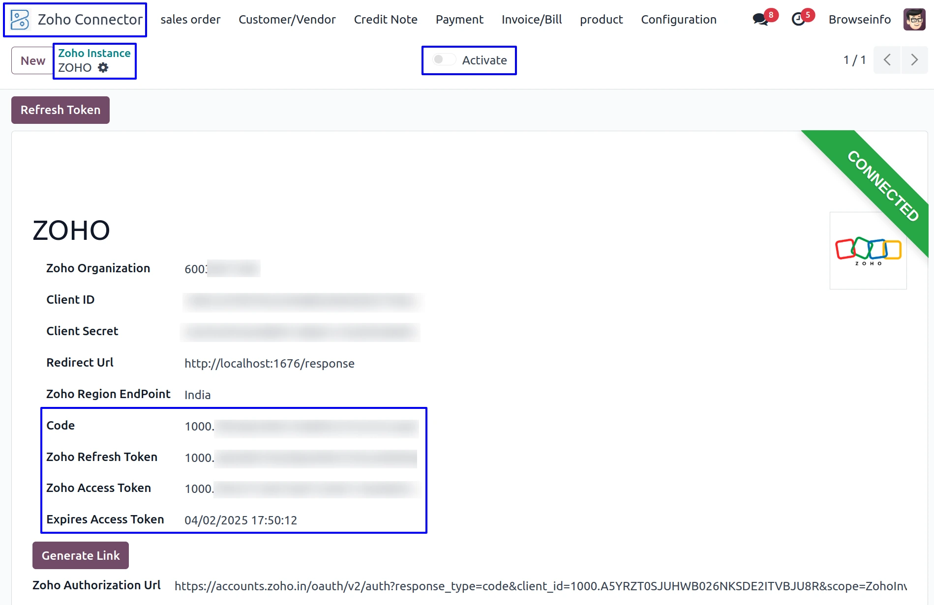Click the Generate Link button

81,555
